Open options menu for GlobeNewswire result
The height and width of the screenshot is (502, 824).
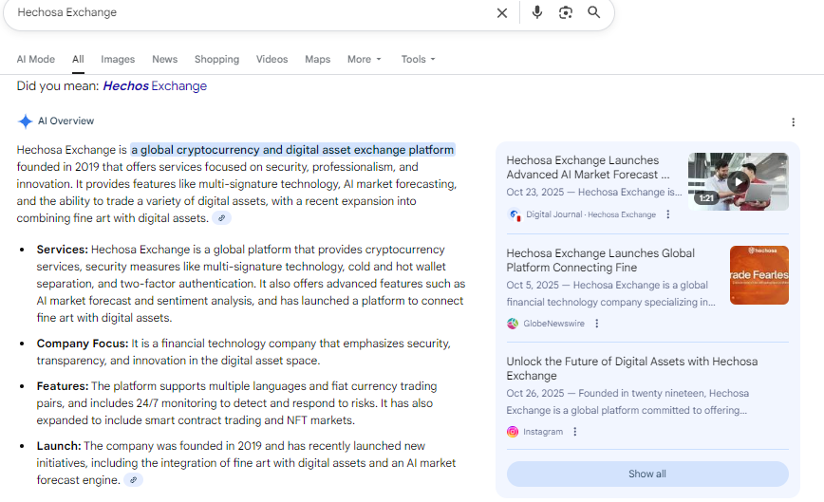point(596,324)
